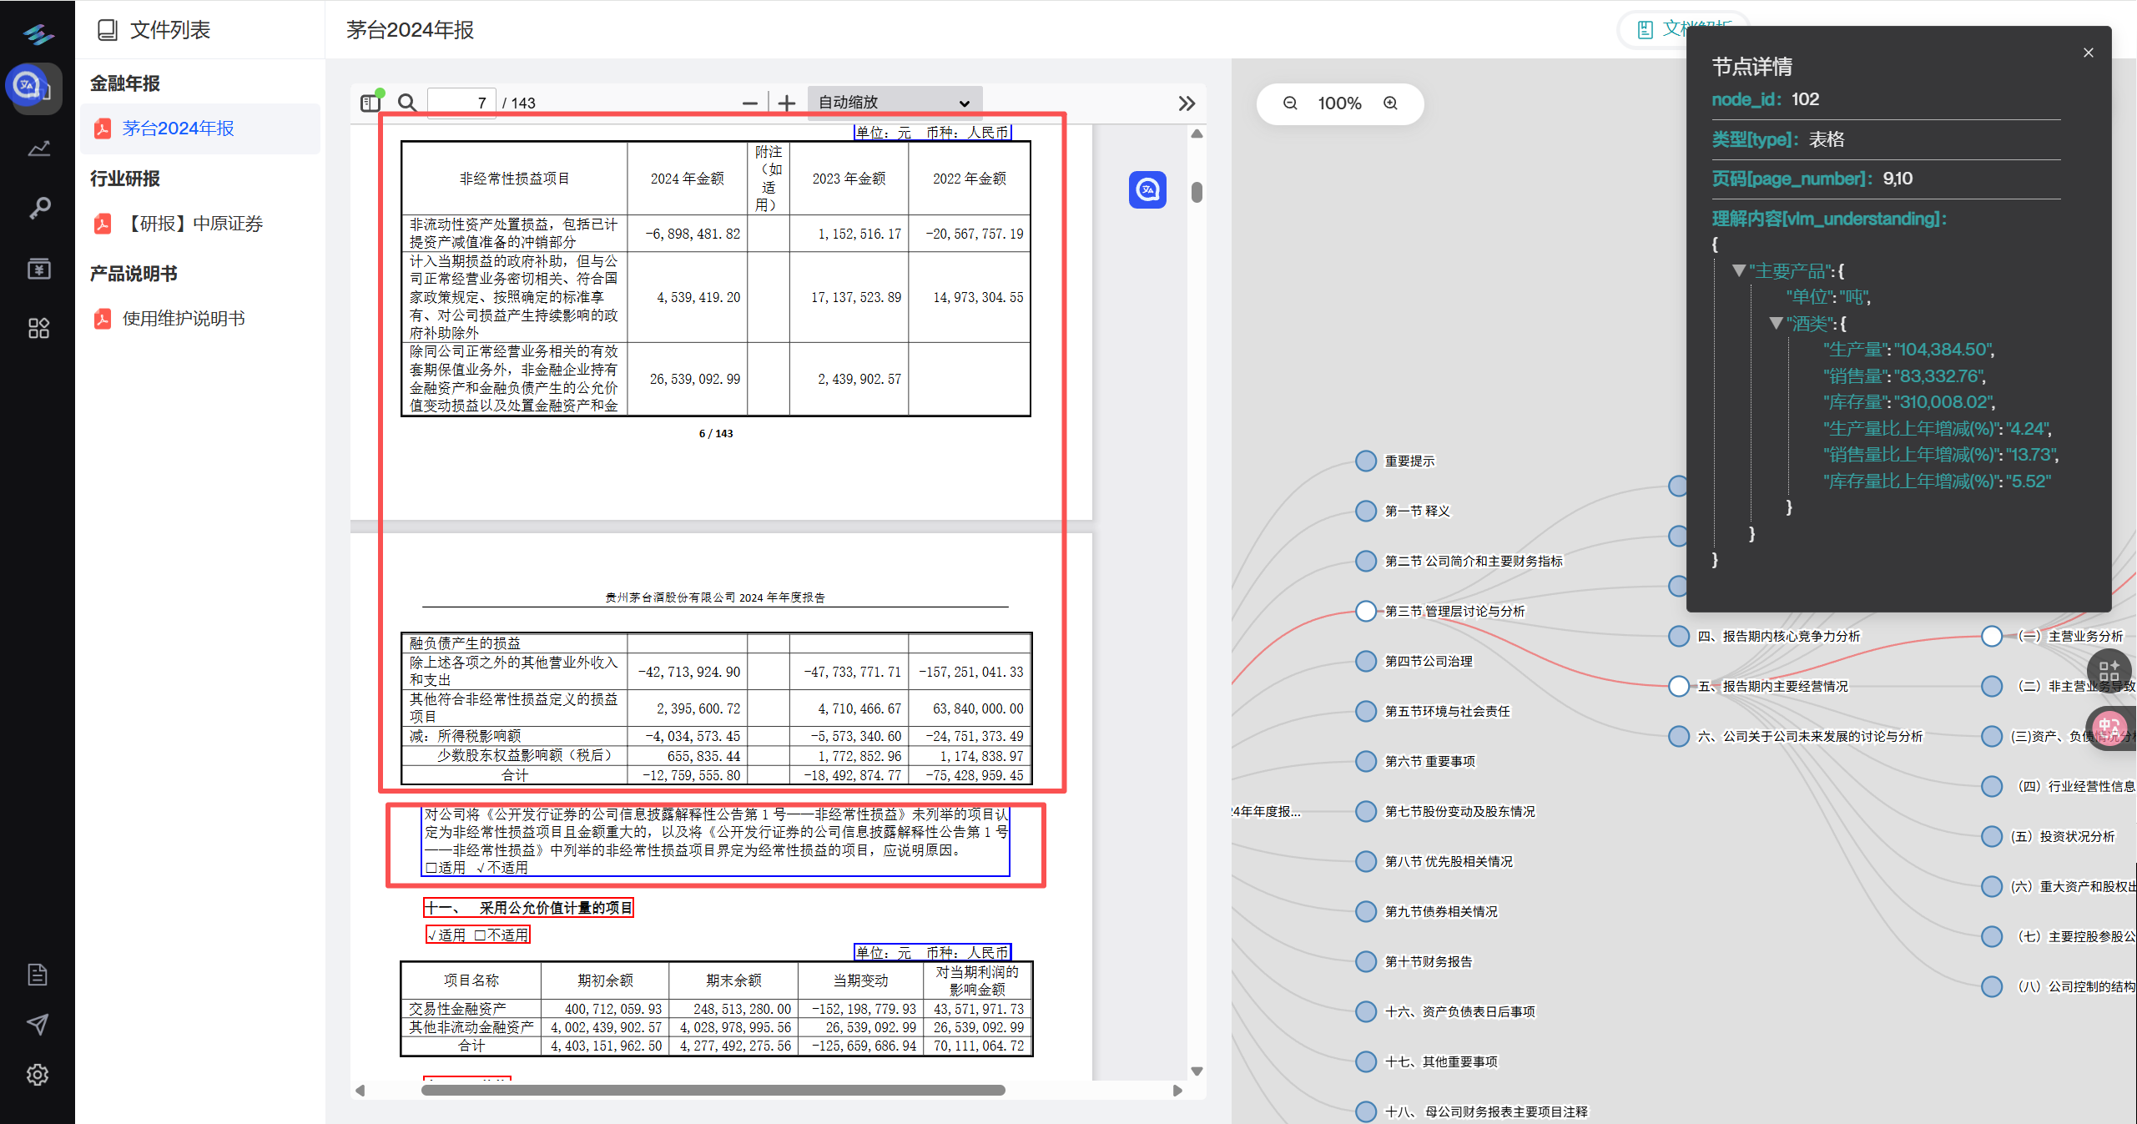The height and width of the screenshot is (1124, 2137).
Task: Select the 第四节公司治理 node
Action: 1366,661
